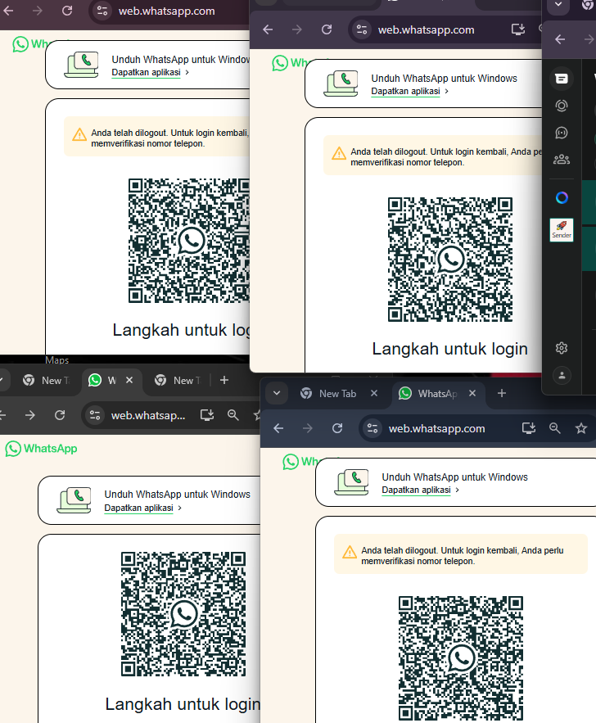Viewport: 596px width, 723px height.
Task: Focus the address bar in lower-right window
Action: [x=436, y=428]
